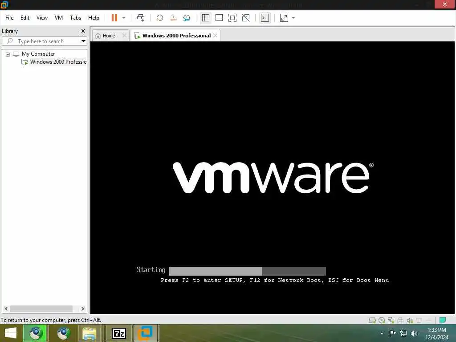Open the Tabs menu
Screen dimensions: 456x342
pyautogui.click(x=75, y=18)
